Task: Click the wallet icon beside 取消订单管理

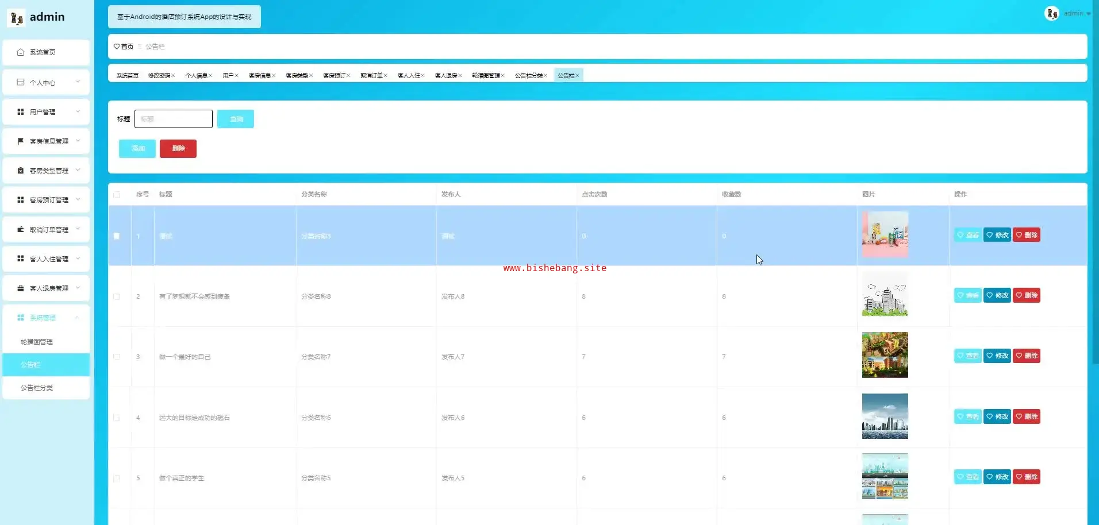Action: click(x=21, y=229)
